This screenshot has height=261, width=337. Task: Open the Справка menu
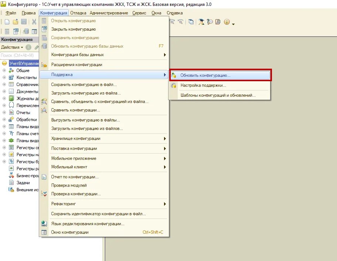tap(174, 13)
